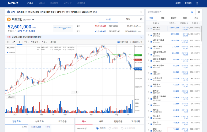Favorite 네오 with its star icon
This screenshot has height=132, width=207.
pos(149,73)
